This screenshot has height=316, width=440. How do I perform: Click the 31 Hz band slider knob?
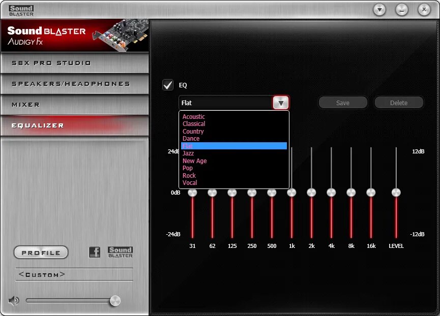pos(192,193)
